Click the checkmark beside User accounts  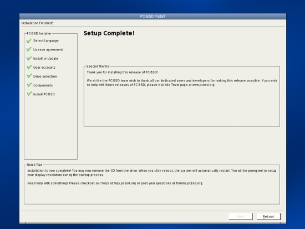coord(29,67)
